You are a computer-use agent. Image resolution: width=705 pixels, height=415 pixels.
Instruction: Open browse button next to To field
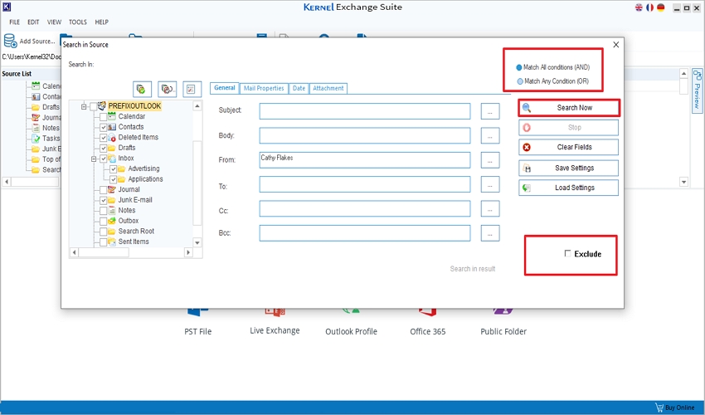click(490, 184)
